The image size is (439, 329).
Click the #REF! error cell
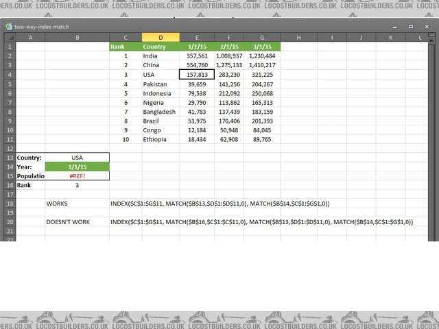77,176
